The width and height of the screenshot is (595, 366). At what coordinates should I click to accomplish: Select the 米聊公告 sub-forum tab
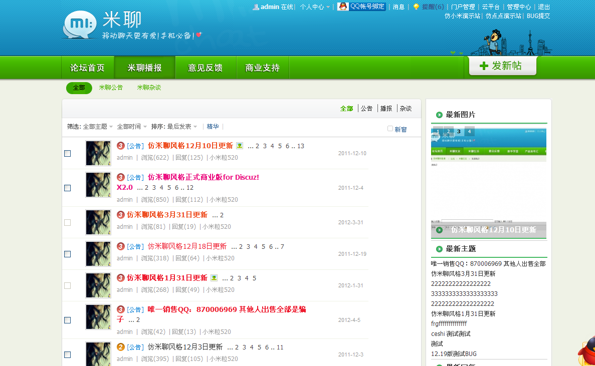(111, 88)
